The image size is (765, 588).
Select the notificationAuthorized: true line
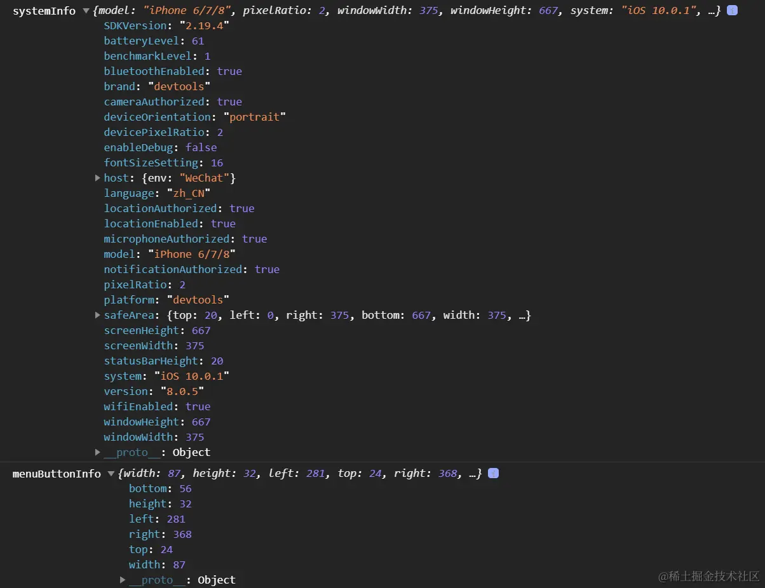(x=192, y=269)
